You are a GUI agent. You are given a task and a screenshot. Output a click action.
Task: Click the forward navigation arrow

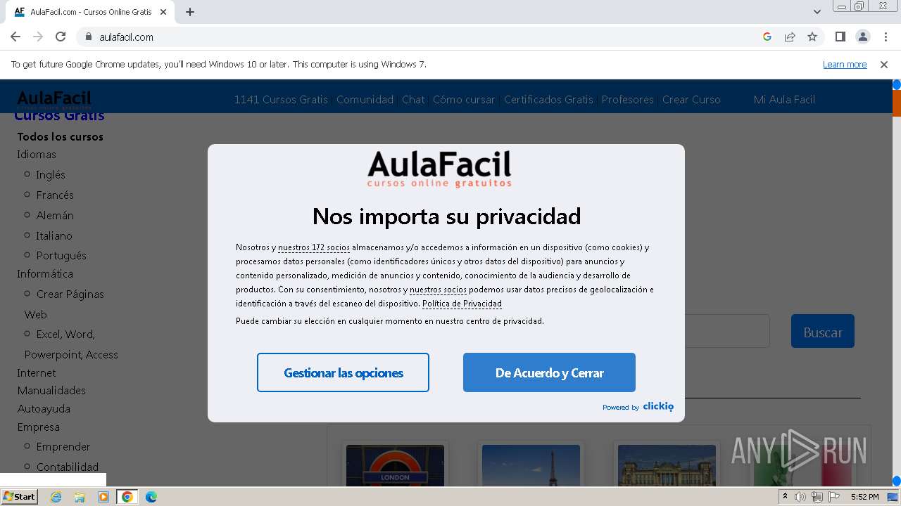tap(38, 37)
